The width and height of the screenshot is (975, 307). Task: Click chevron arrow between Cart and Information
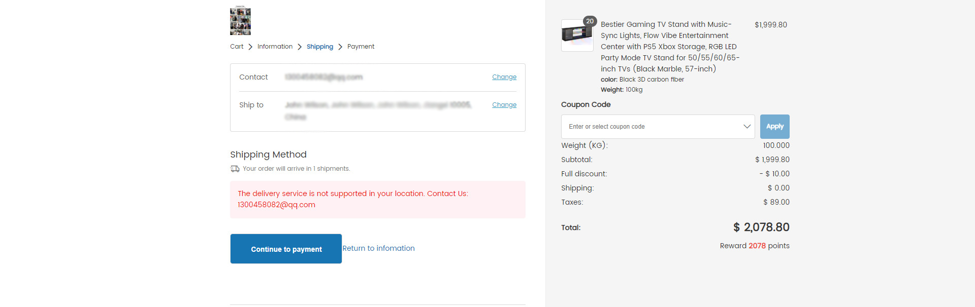[x=250, y=47]
